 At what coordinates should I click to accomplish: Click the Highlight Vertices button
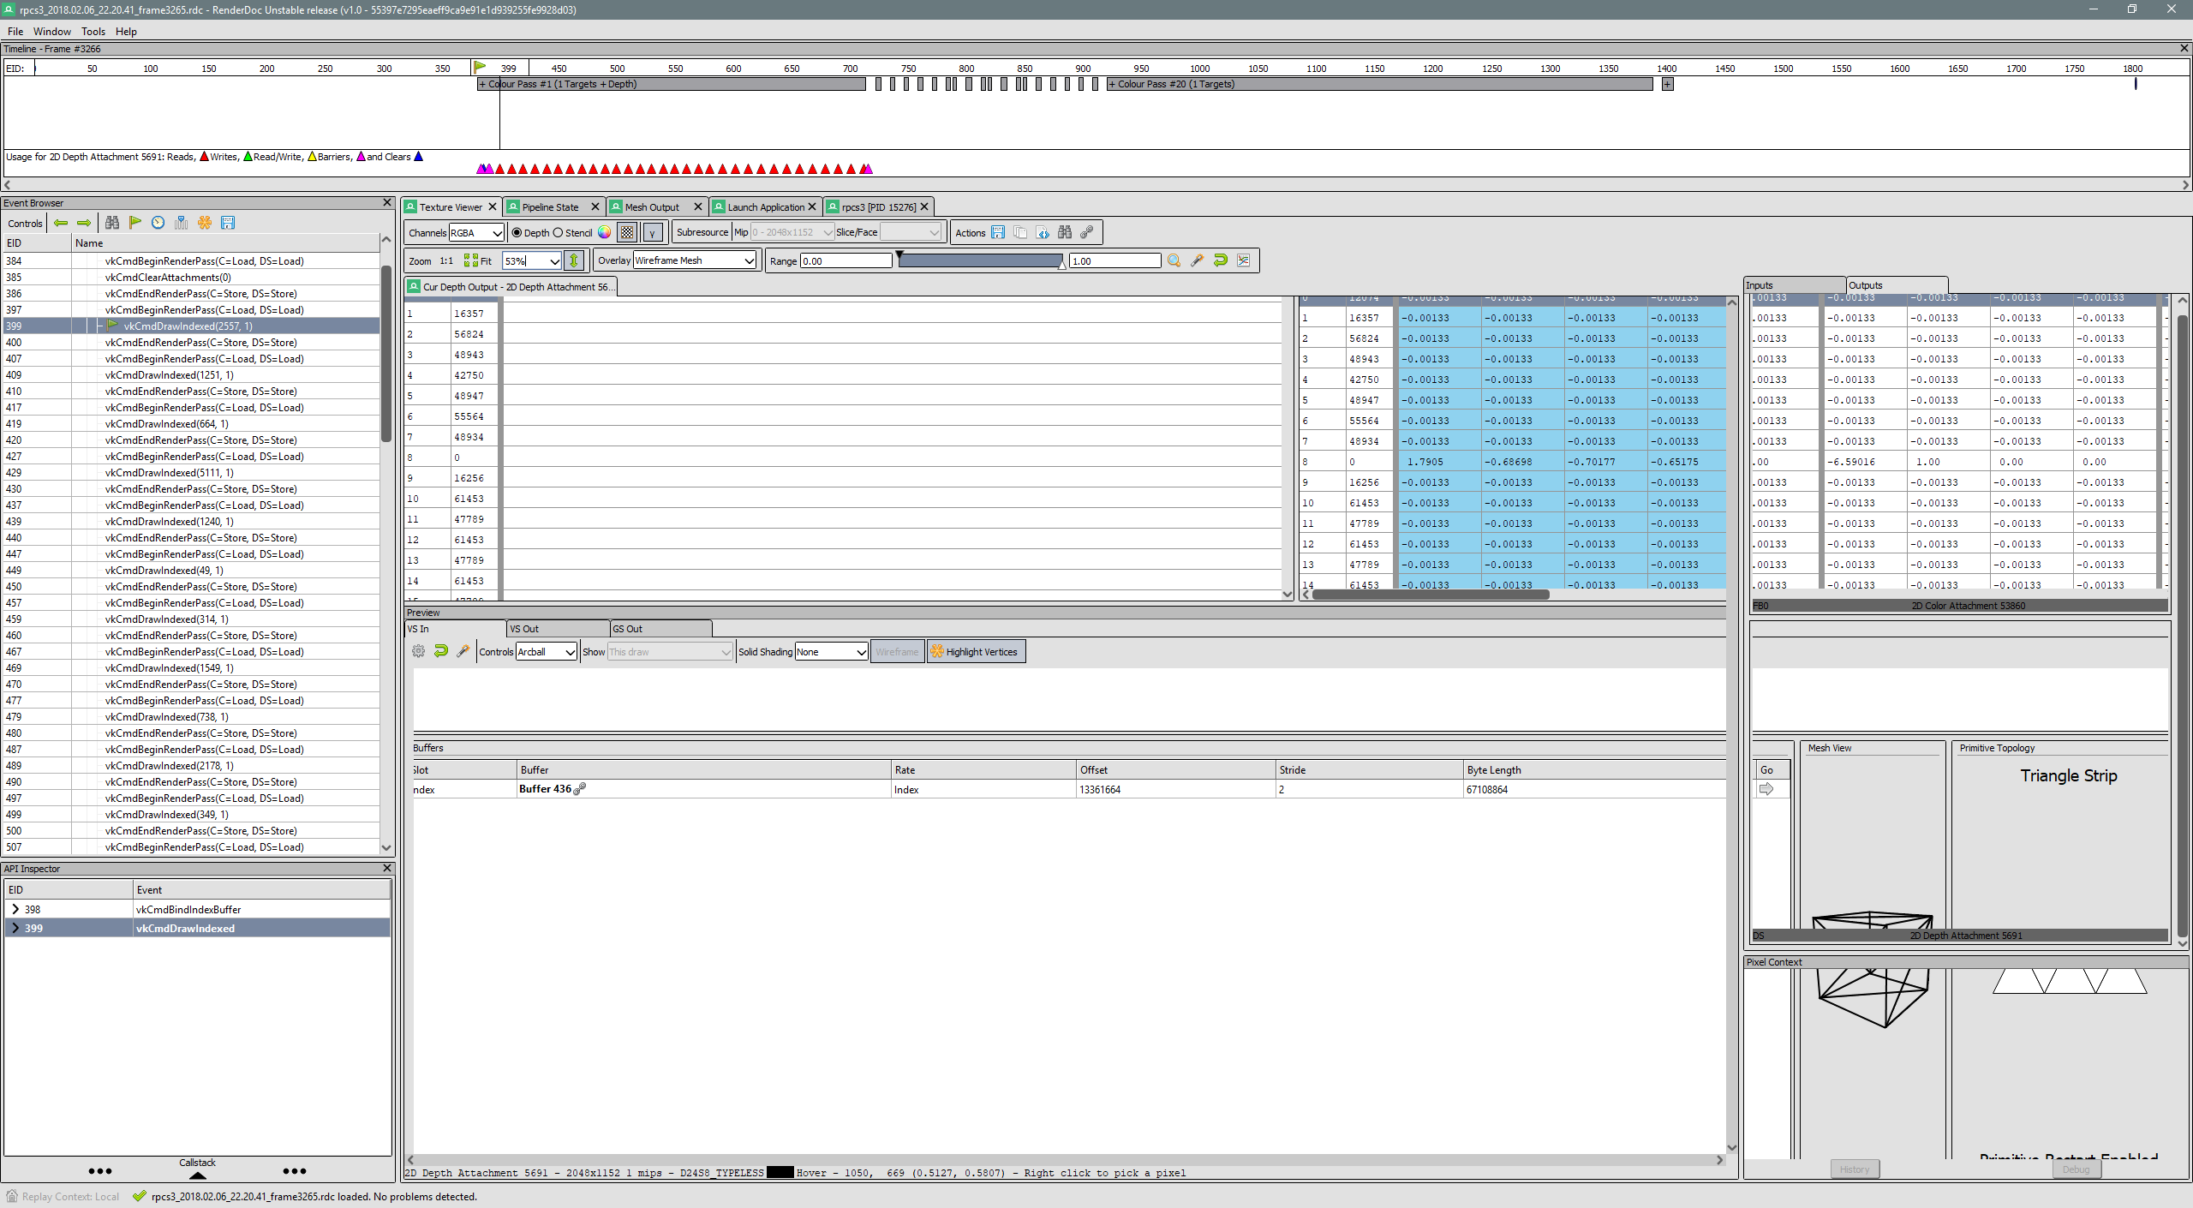976,652
